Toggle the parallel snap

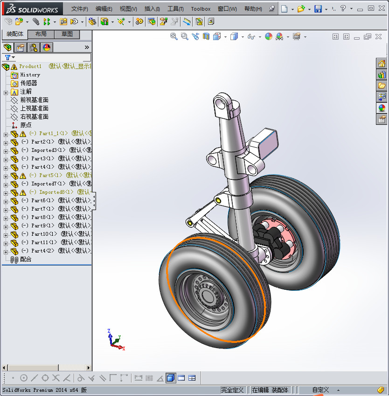[x=103, y=378]
